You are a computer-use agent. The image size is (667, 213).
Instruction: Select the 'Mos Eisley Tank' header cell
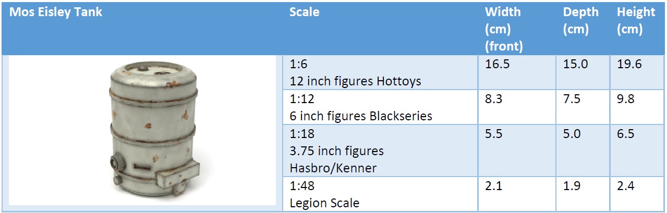tap(55, 12)
